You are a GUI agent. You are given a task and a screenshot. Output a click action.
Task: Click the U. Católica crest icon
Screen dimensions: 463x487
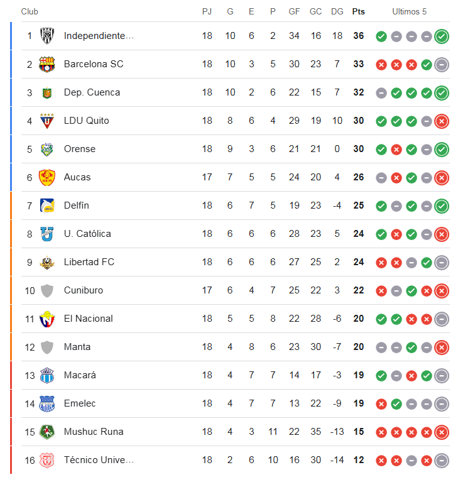(47, 234)
